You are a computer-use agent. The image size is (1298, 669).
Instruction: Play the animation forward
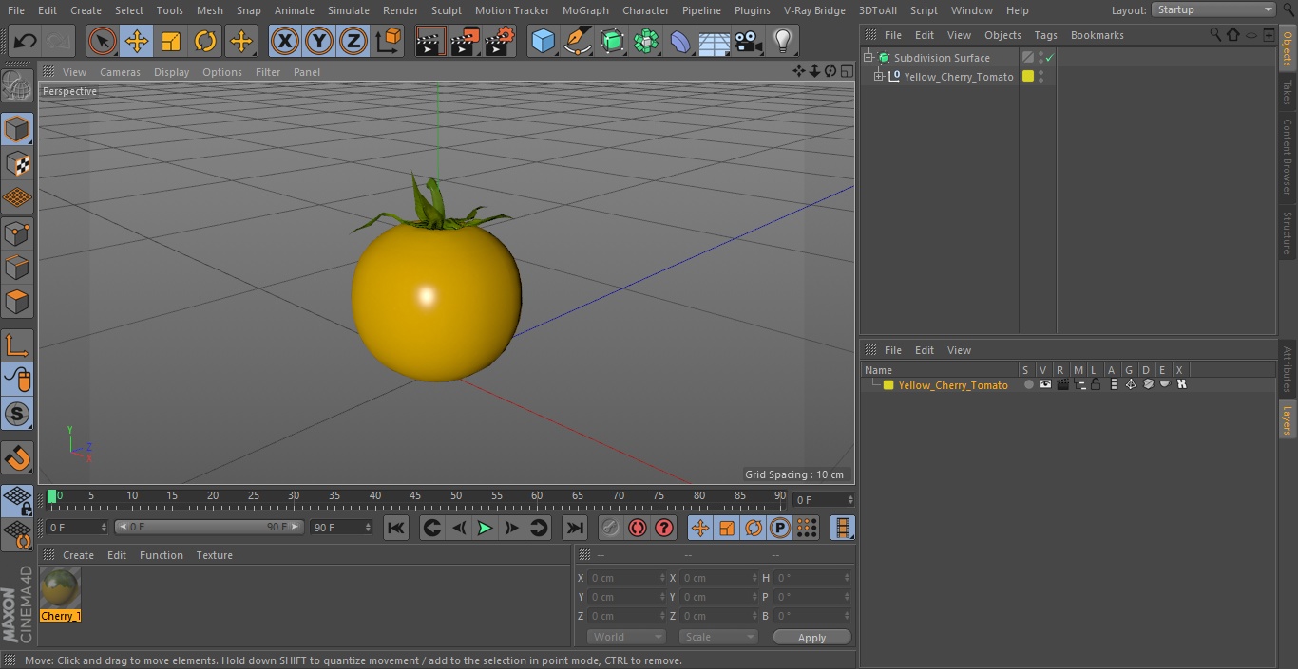[485, 528]
